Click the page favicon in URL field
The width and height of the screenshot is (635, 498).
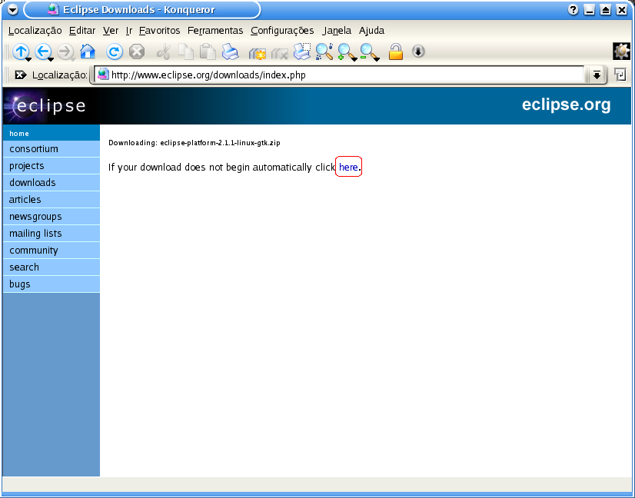[103, 74]
